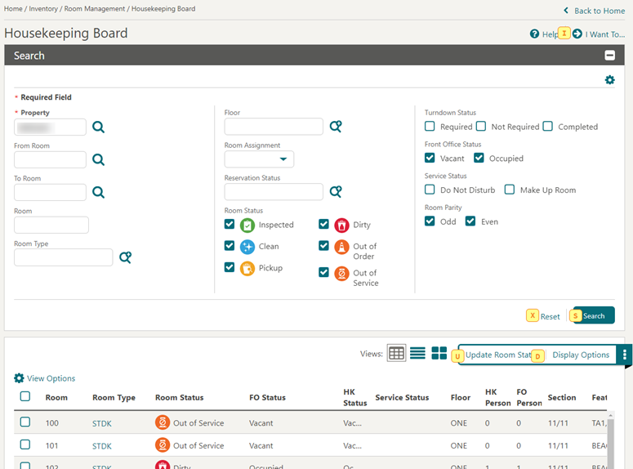Enable Turndown Completed checkbox
Image resolution: width=633 pixels, height=469 pixels.
(548, 126)
